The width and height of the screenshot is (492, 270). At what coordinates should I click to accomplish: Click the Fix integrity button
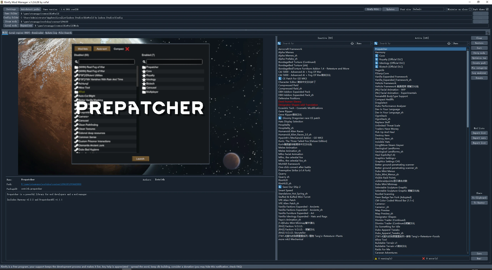[x=479, y=68]
